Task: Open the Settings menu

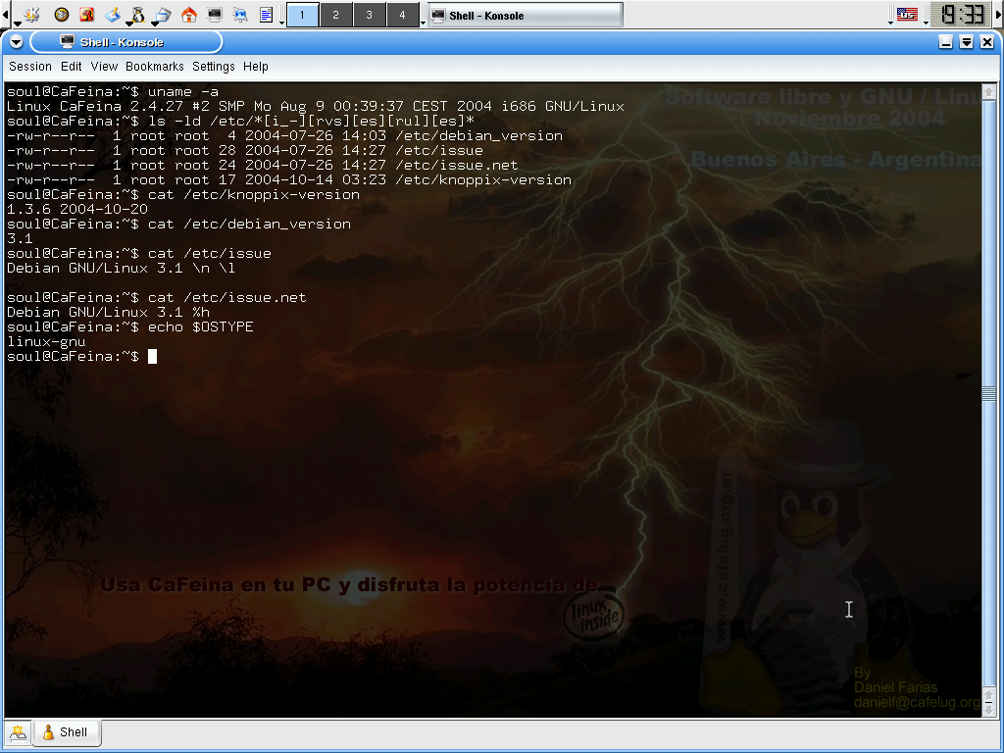Action: [x=213, y=67]
